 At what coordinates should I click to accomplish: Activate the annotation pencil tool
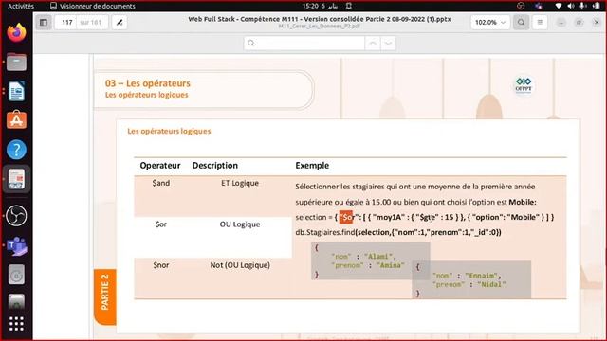click(x=120, y=23)
